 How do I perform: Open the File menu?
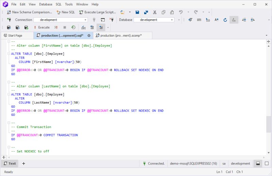point(14,4)
